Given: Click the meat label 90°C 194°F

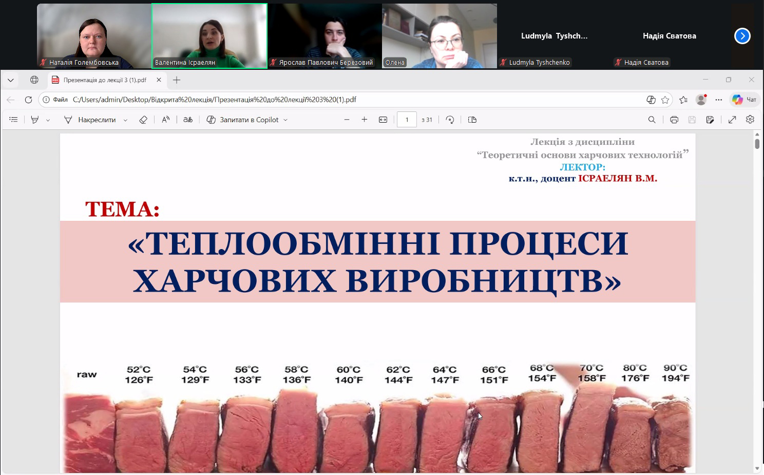Looking at the screenshot, I should [675, 373].
